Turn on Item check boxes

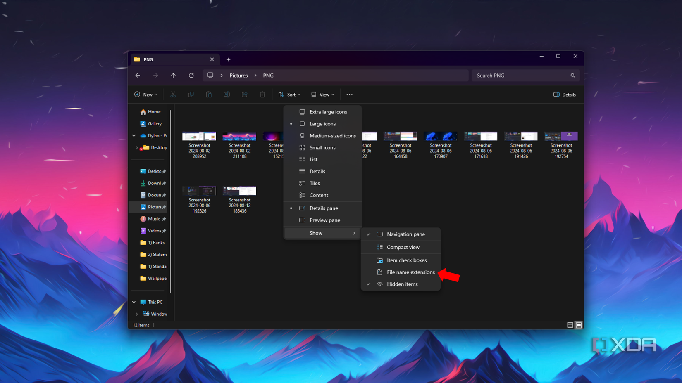407,260
